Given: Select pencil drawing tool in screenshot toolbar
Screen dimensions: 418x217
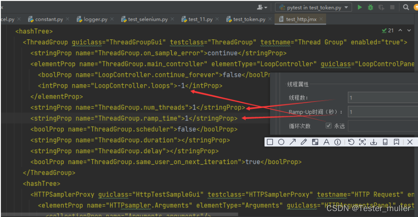Looking at the screenshot, I should tap(304, 142).
